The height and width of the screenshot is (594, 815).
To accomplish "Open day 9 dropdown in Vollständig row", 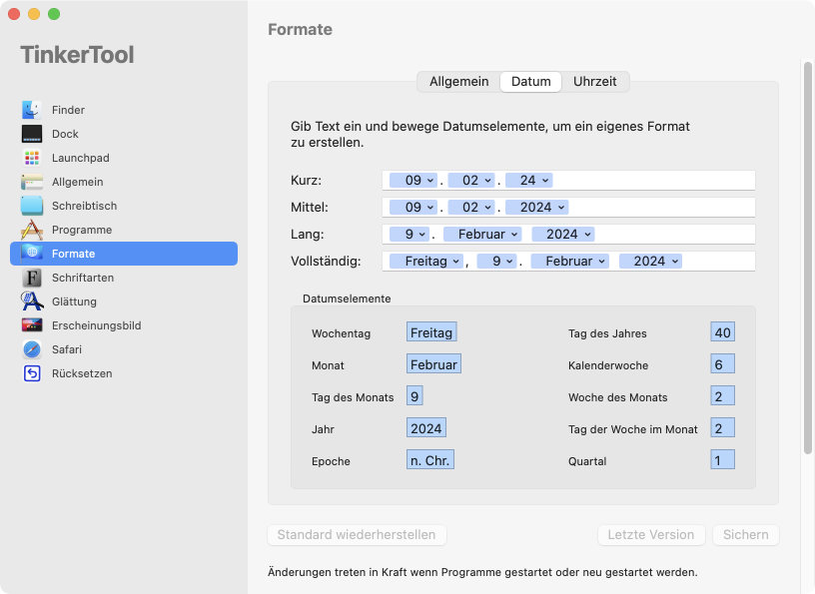I will point(496,262).
